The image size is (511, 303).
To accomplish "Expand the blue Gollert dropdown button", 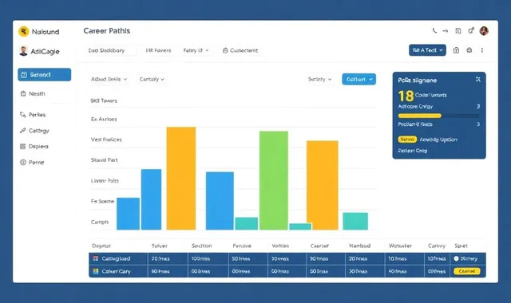I will coord(358,79).
